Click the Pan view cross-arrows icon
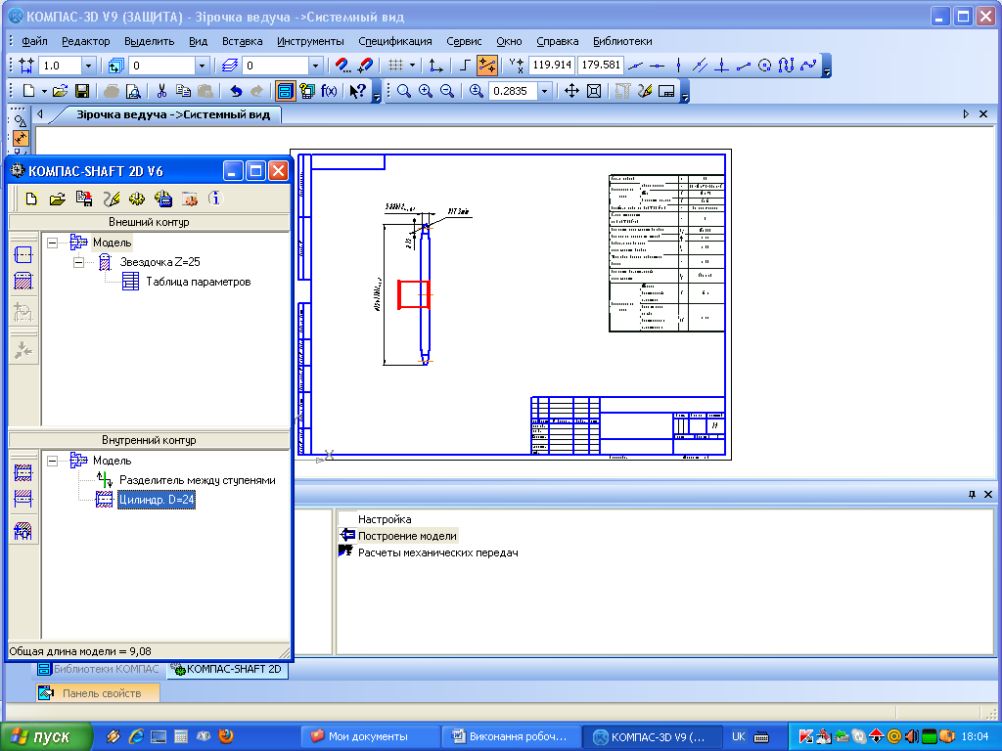1002x751 pixels. 571,91
